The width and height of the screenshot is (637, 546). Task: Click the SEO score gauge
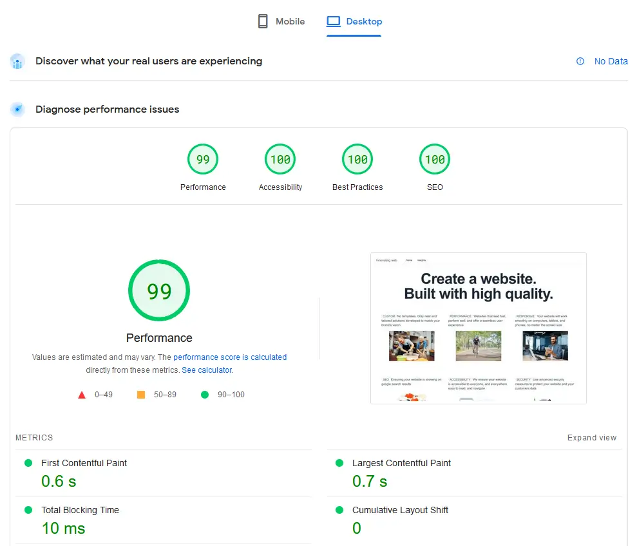click(x=435, y=159)
